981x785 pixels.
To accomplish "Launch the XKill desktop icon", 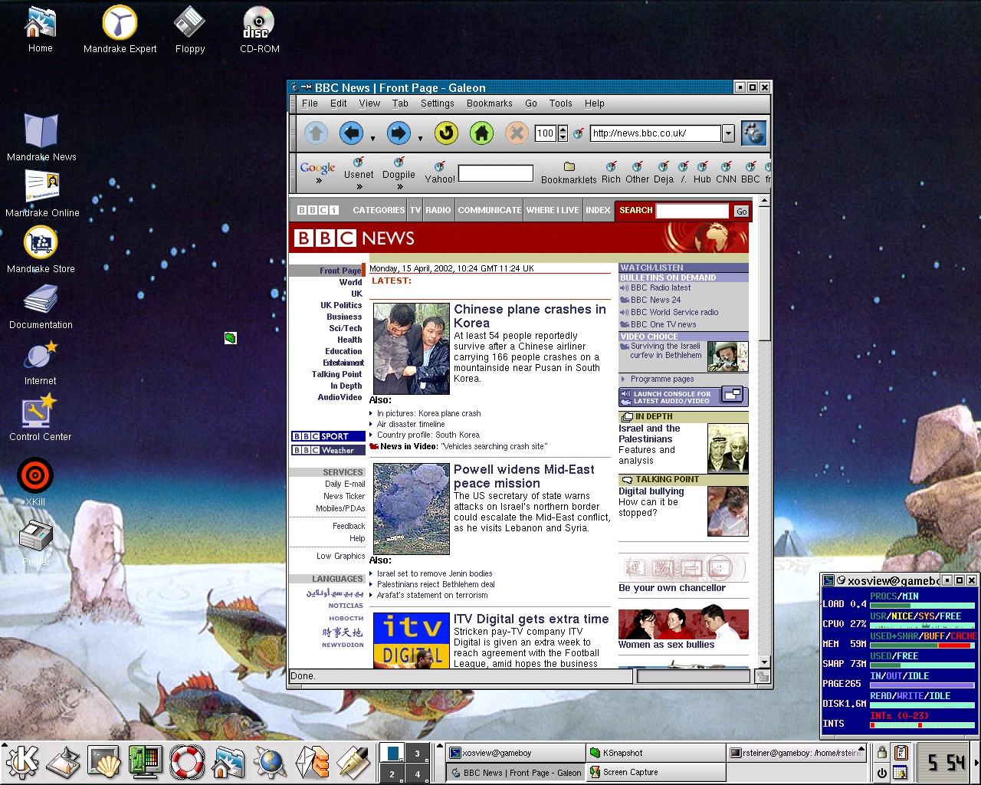I will 34,481.
